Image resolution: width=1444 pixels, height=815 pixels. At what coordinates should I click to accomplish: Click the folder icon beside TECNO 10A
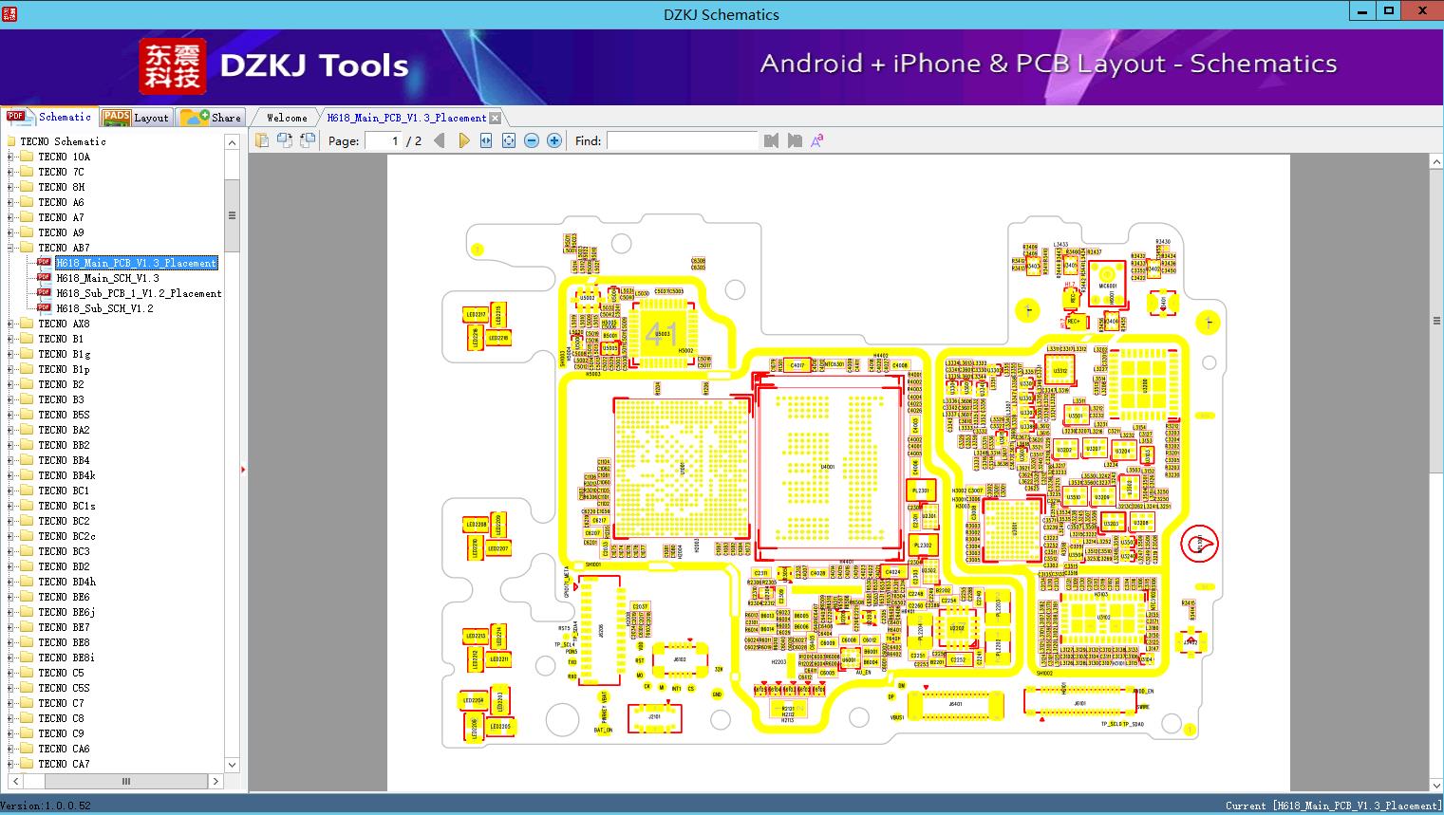point(27,157)
